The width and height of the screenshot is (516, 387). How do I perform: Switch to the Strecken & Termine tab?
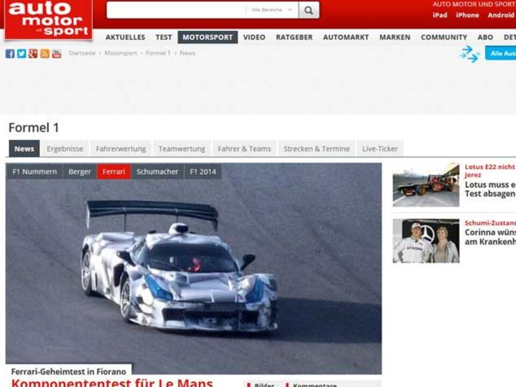316,148
